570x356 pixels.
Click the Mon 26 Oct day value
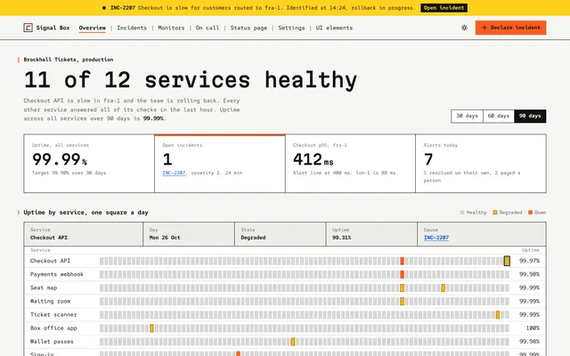click(x=165, y=238)
